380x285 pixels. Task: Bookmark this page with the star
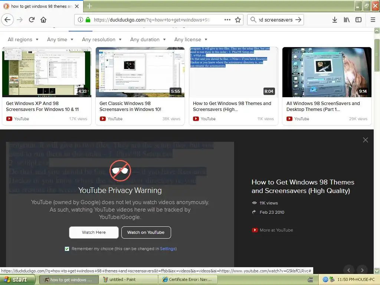[238, 20]
